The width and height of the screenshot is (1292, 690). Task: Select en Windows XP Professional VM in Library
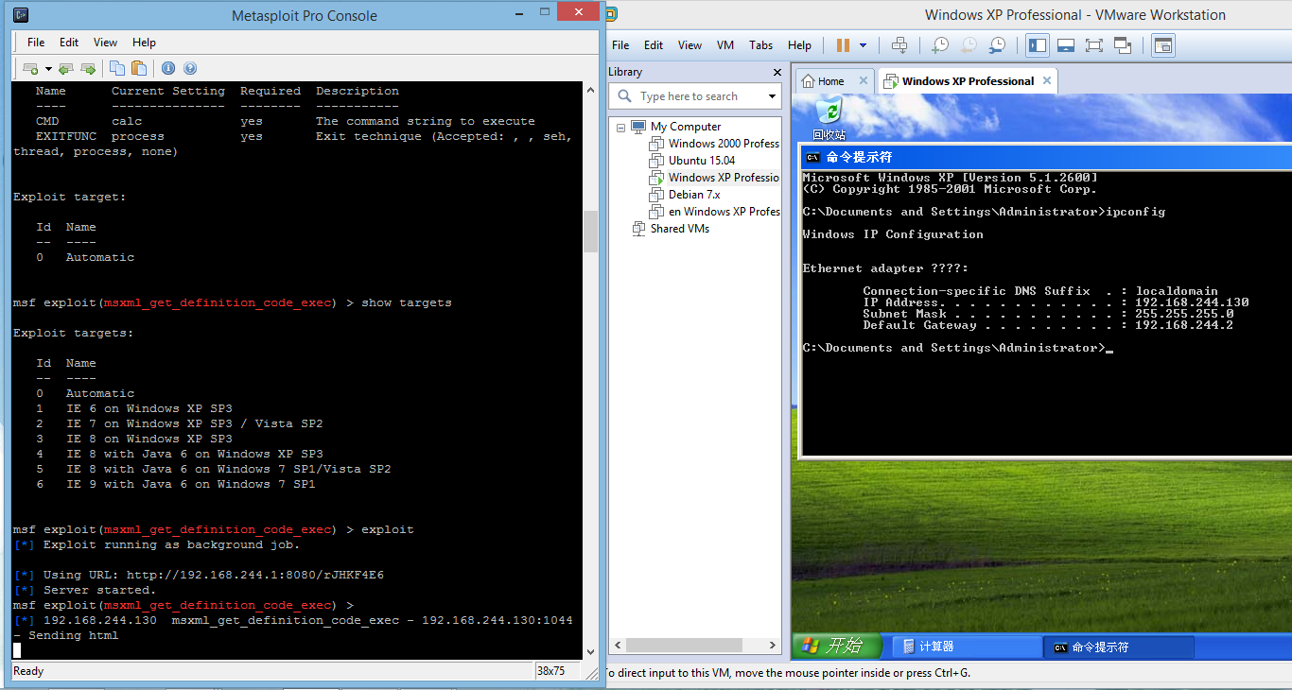click(x=724, y=212)
